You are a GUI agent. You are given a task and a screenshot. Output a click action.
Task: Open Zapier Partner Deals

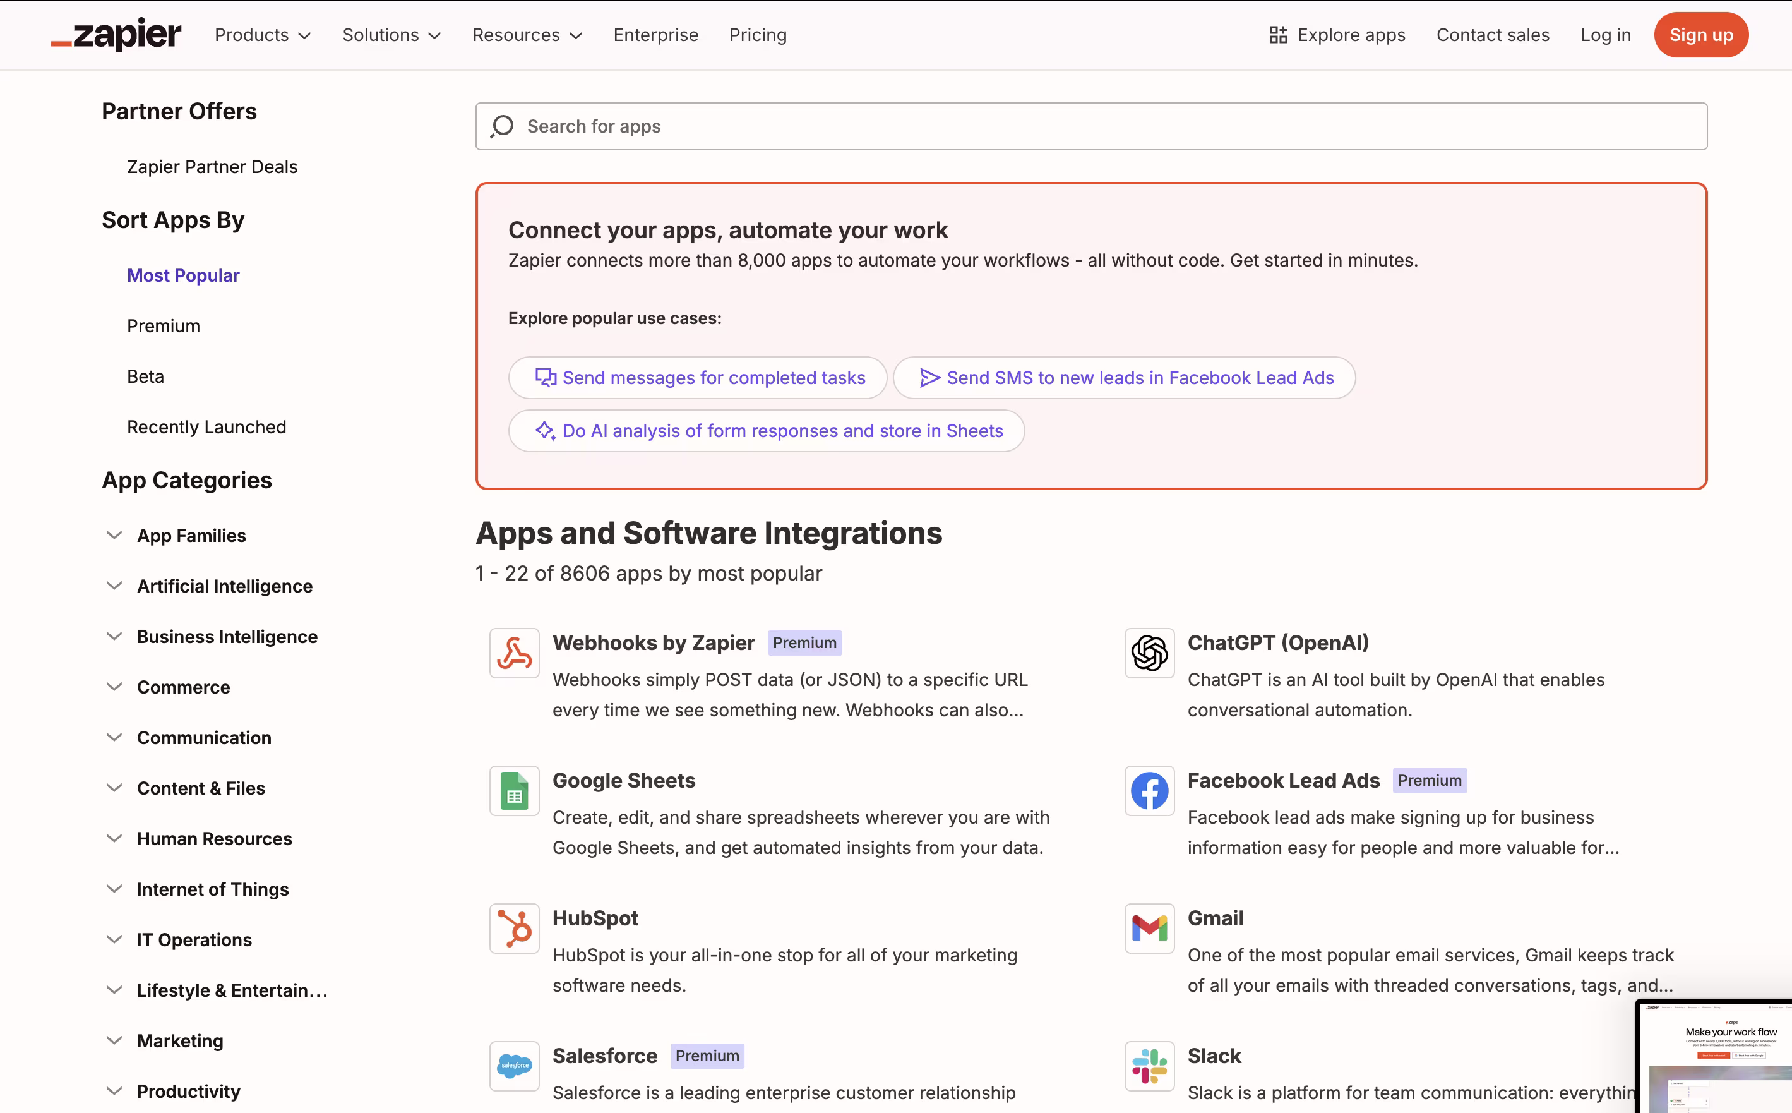tap(212, 167)
